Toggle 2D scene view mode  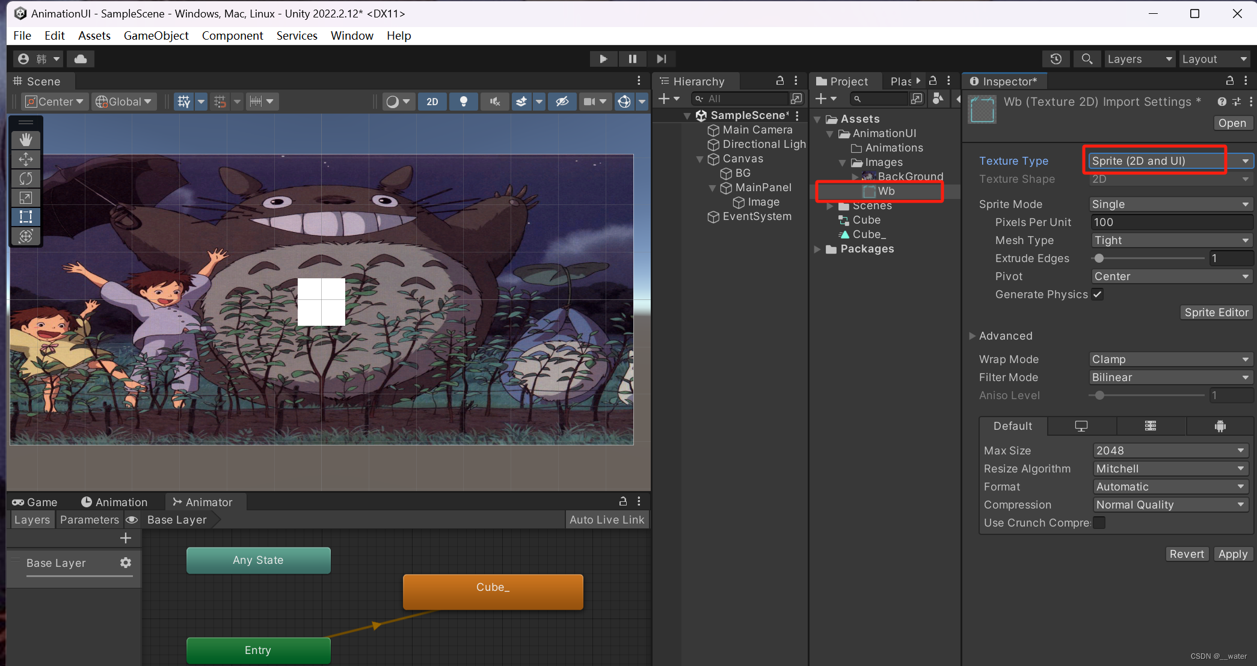click(432, 102)
